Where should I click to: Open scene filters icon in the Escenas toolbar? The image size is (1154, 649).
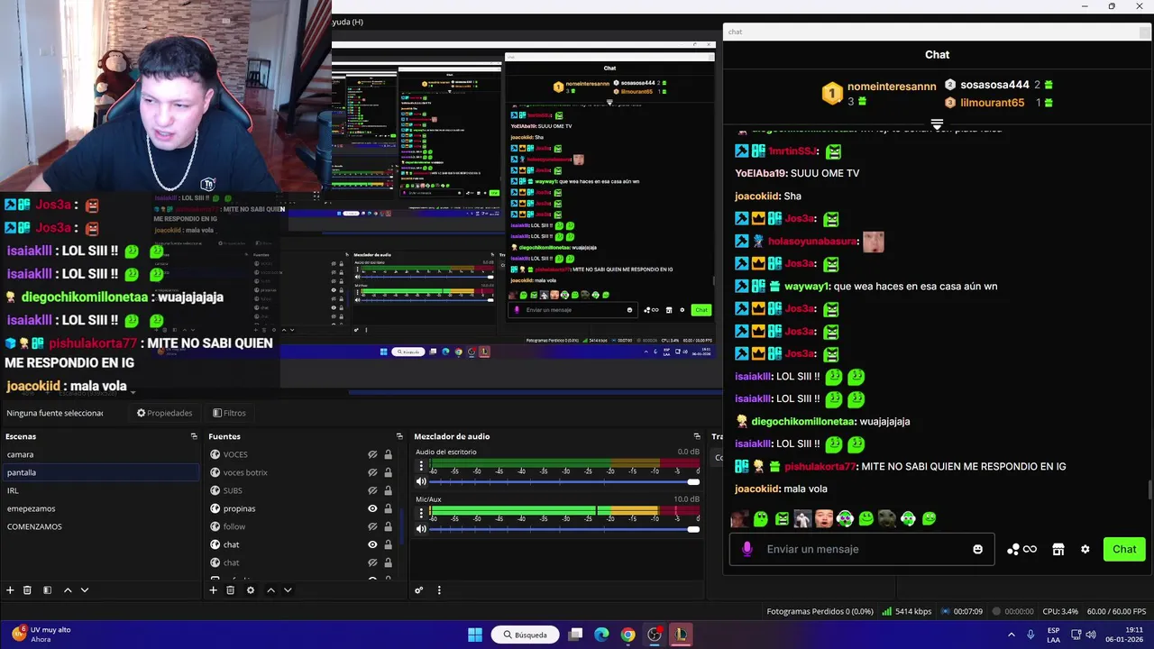click(47, 590)
